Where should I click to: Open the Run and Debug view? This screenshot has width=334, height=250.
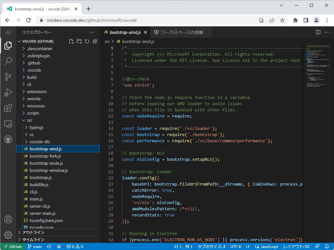click(8, 92)
